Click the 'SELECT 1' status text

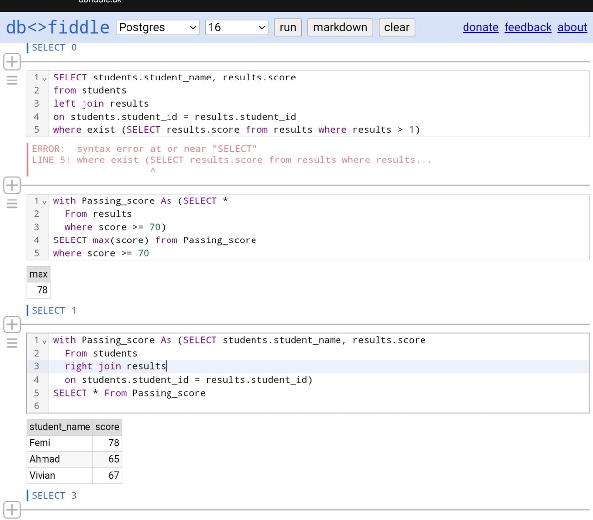[54, 311]
